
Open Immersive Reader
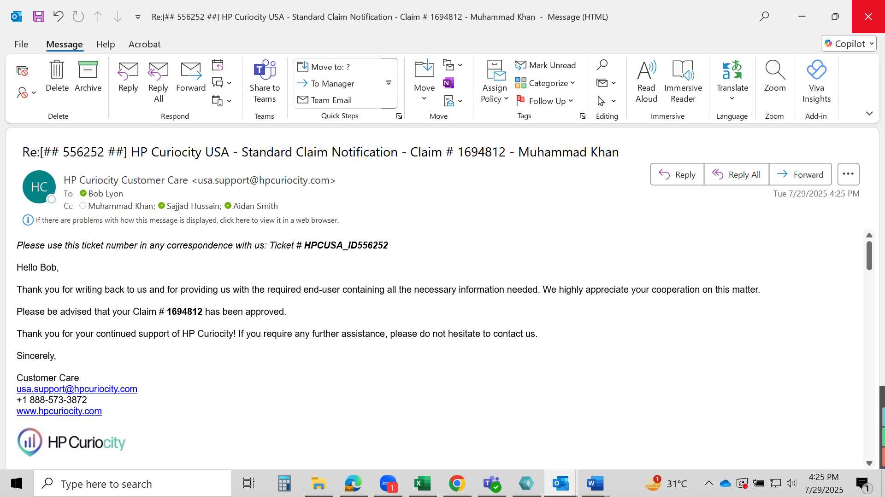683,82
